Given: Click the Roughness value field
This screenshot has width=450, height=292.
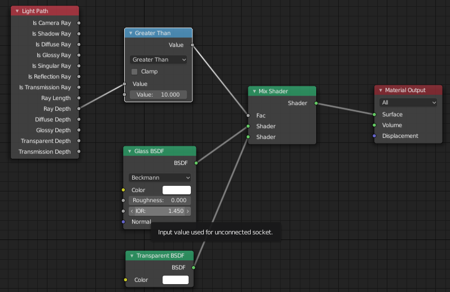Looking at the screenshot, I should point(160,201).
